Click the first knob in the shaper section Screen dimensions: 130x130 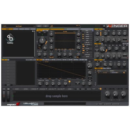pos(97,65)
